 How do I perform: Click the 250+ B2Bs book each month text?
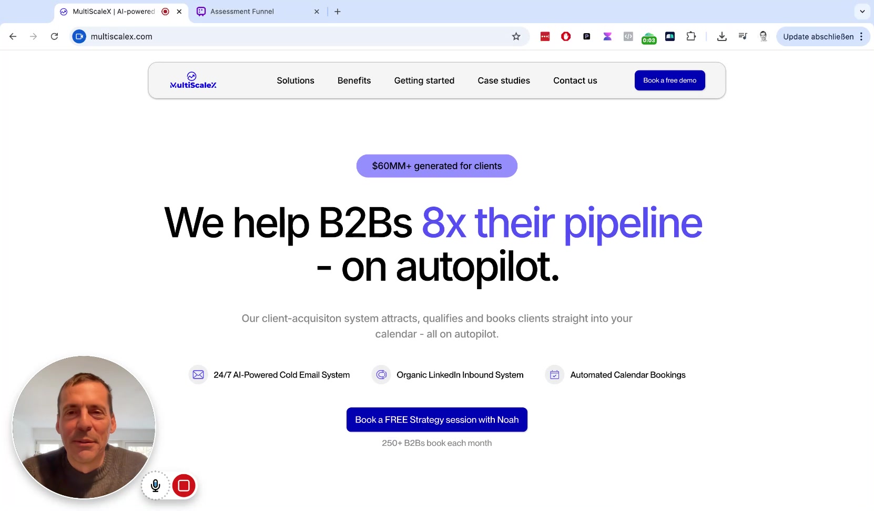click(x=437, y=443)
